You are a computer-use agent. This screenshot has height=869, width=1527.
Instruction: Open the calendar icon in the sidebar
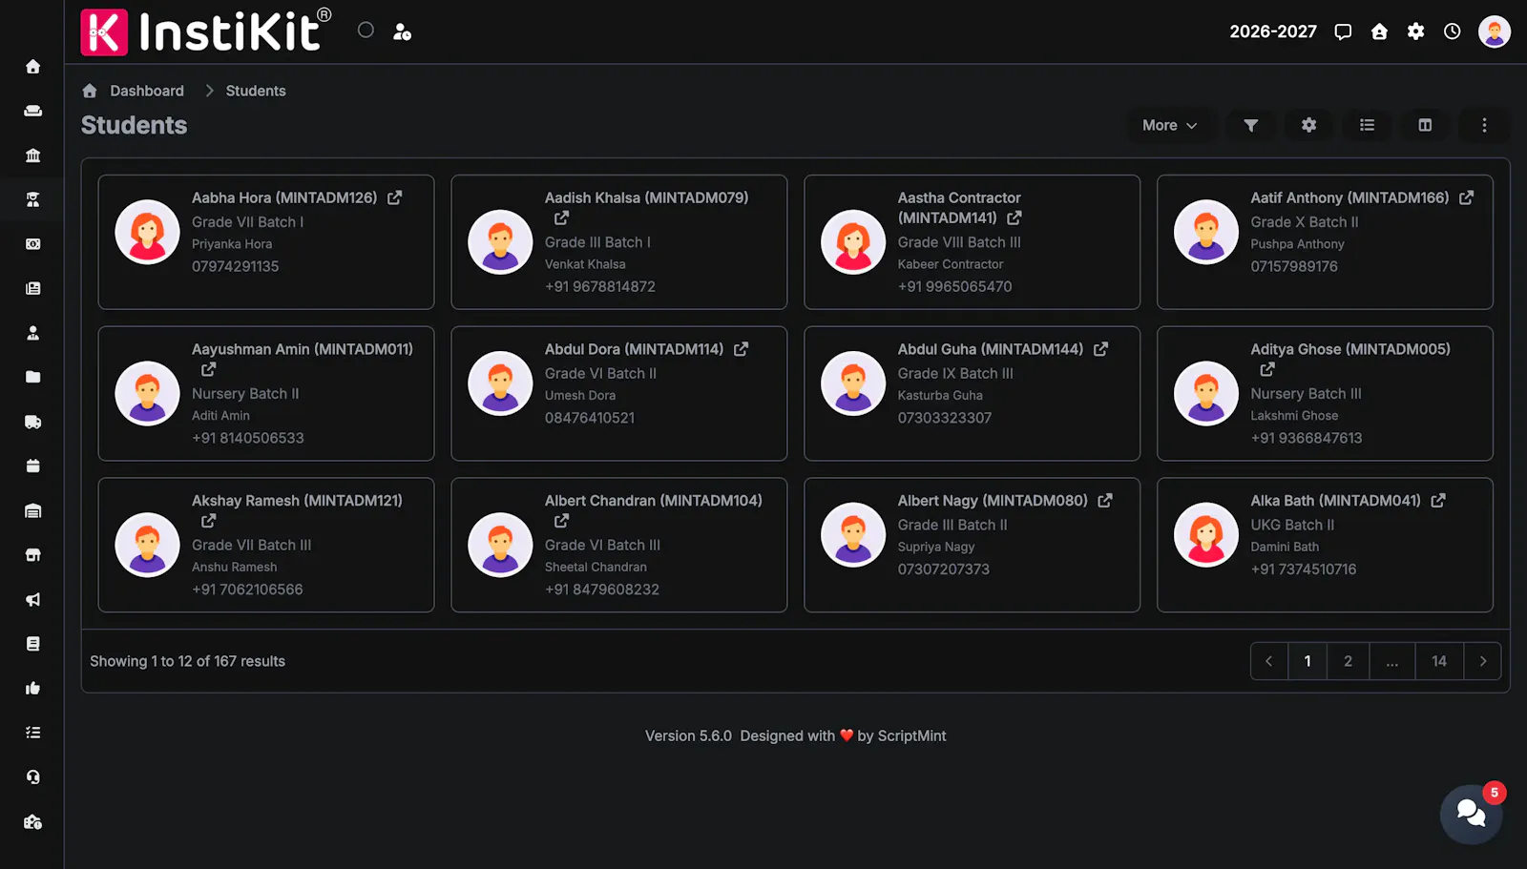pyautogui.click(x=33, y=466)
